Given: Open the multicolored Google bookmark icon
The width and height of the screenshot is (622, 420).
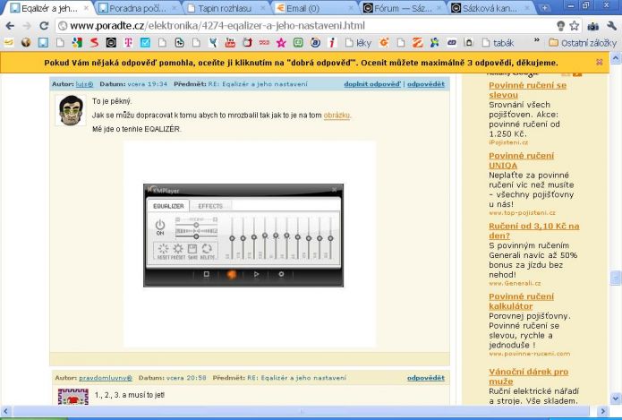Looking at the screenshot, I should point(77,43).
